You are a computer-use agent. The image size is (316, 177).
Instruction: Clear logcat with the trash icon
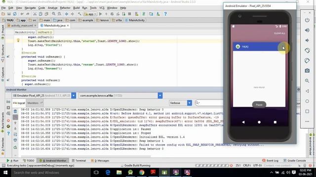tap(15, 111)
